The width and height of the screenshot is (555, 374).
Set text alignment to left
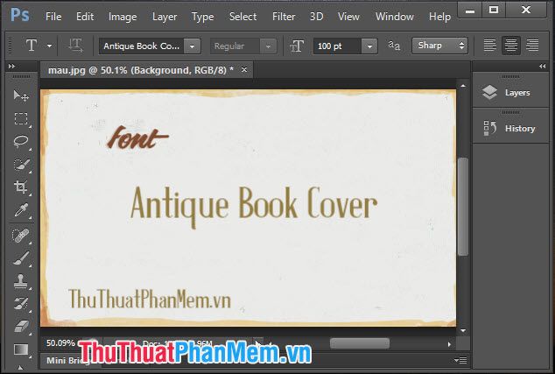click(x=490, y=46)
